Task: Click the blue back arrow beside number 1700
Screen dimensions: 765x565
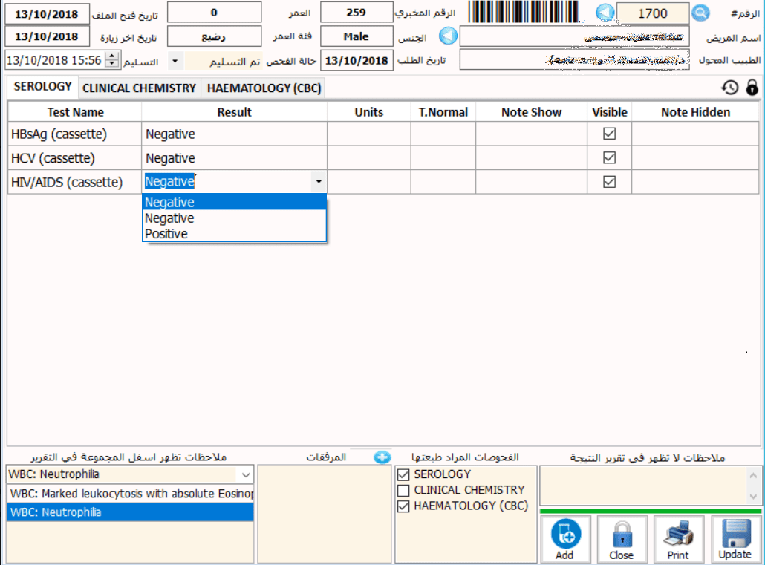Action: 606,13
